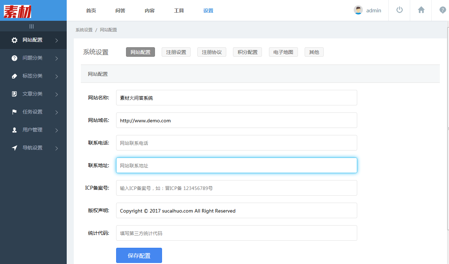Open help via the question icon top right
449x264 pixels.
click(x=443, y=10)
